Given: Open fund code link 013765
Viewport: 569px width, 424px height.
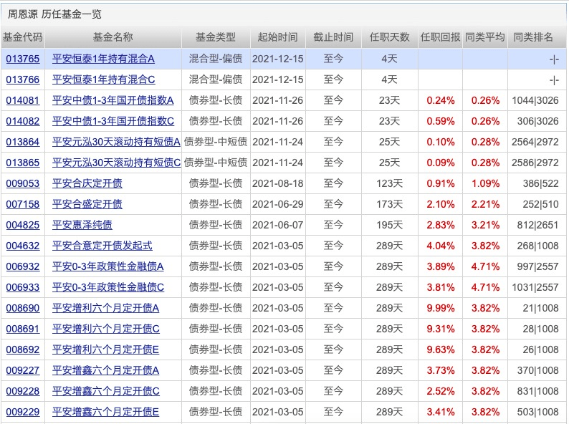Looking at the screenshot, I should pos(23,59).
